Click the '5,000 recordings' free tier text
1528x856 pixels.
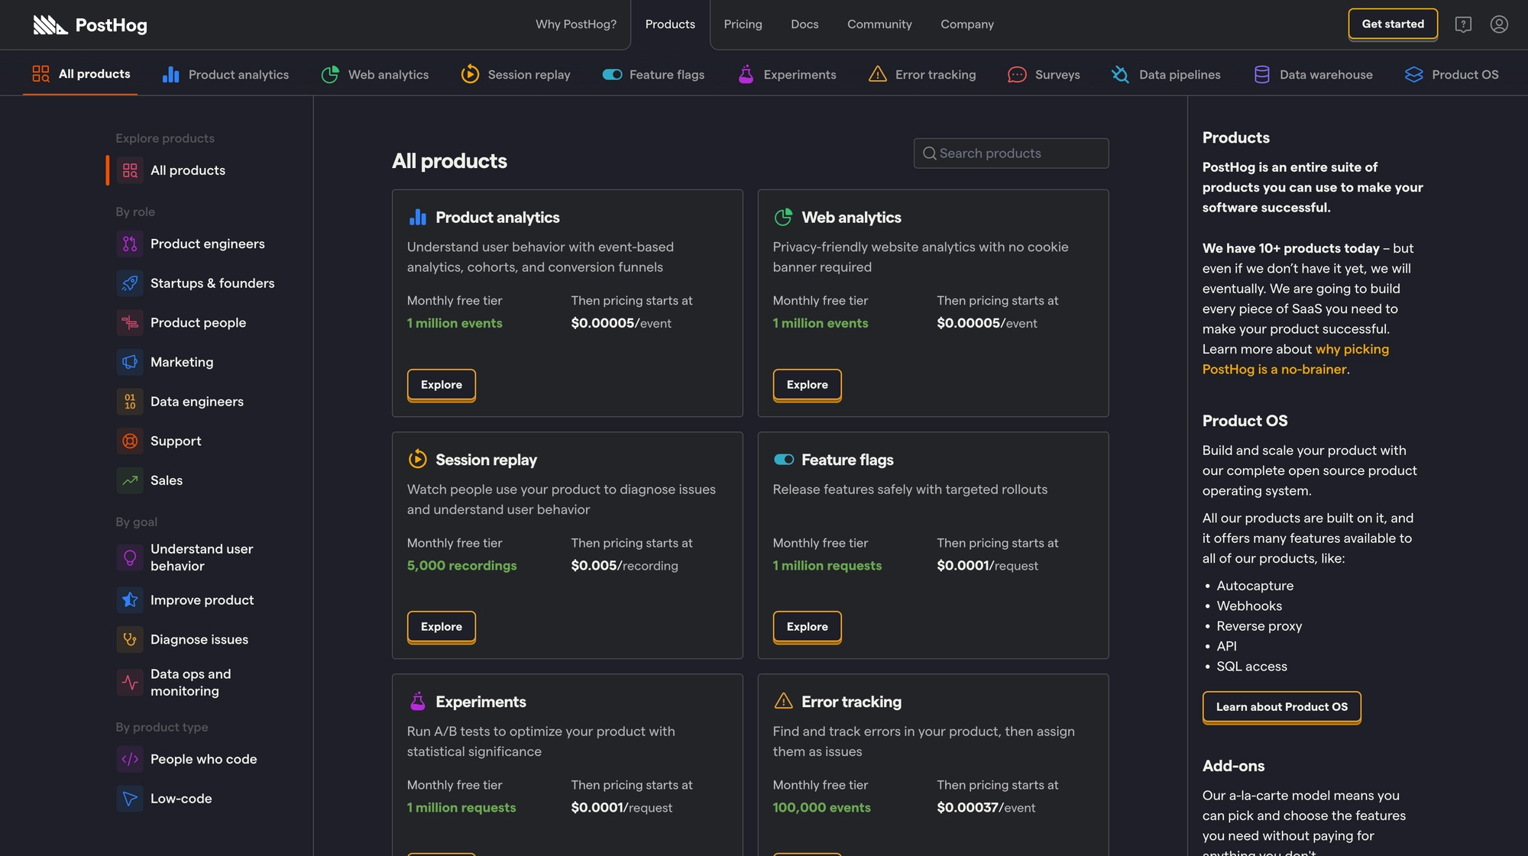tap(461, 566)
